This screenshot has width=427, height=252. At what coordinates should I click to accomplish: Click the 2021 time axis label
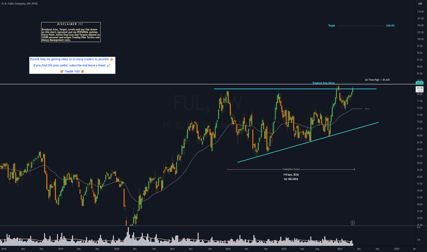point(172,249)
